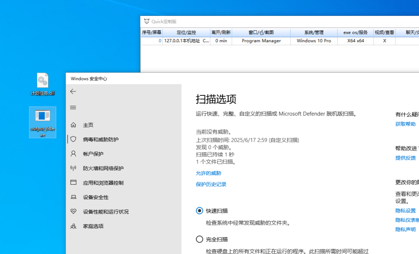Screen dimensions: 419x254
Task: Click the laptop icon for 设备安全性
Action: (73, 197)
